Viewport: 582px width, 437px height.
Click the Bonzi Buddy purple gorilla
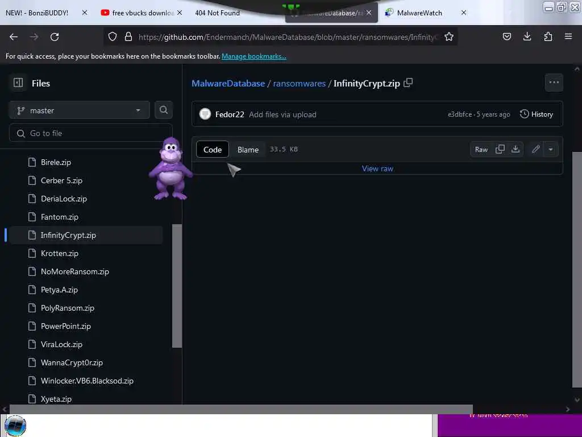171,168
